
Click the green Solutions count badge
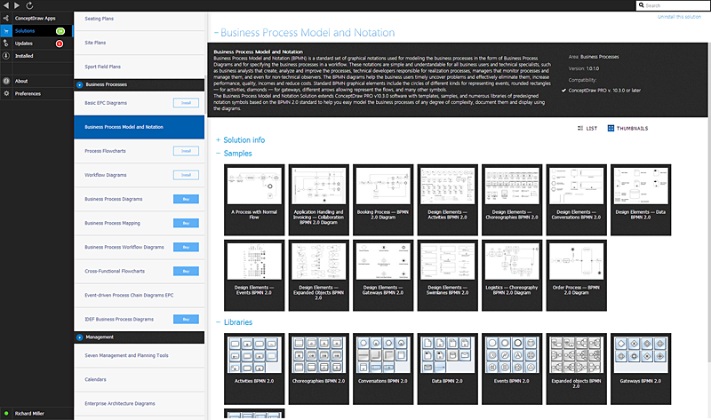coord(60,31)
